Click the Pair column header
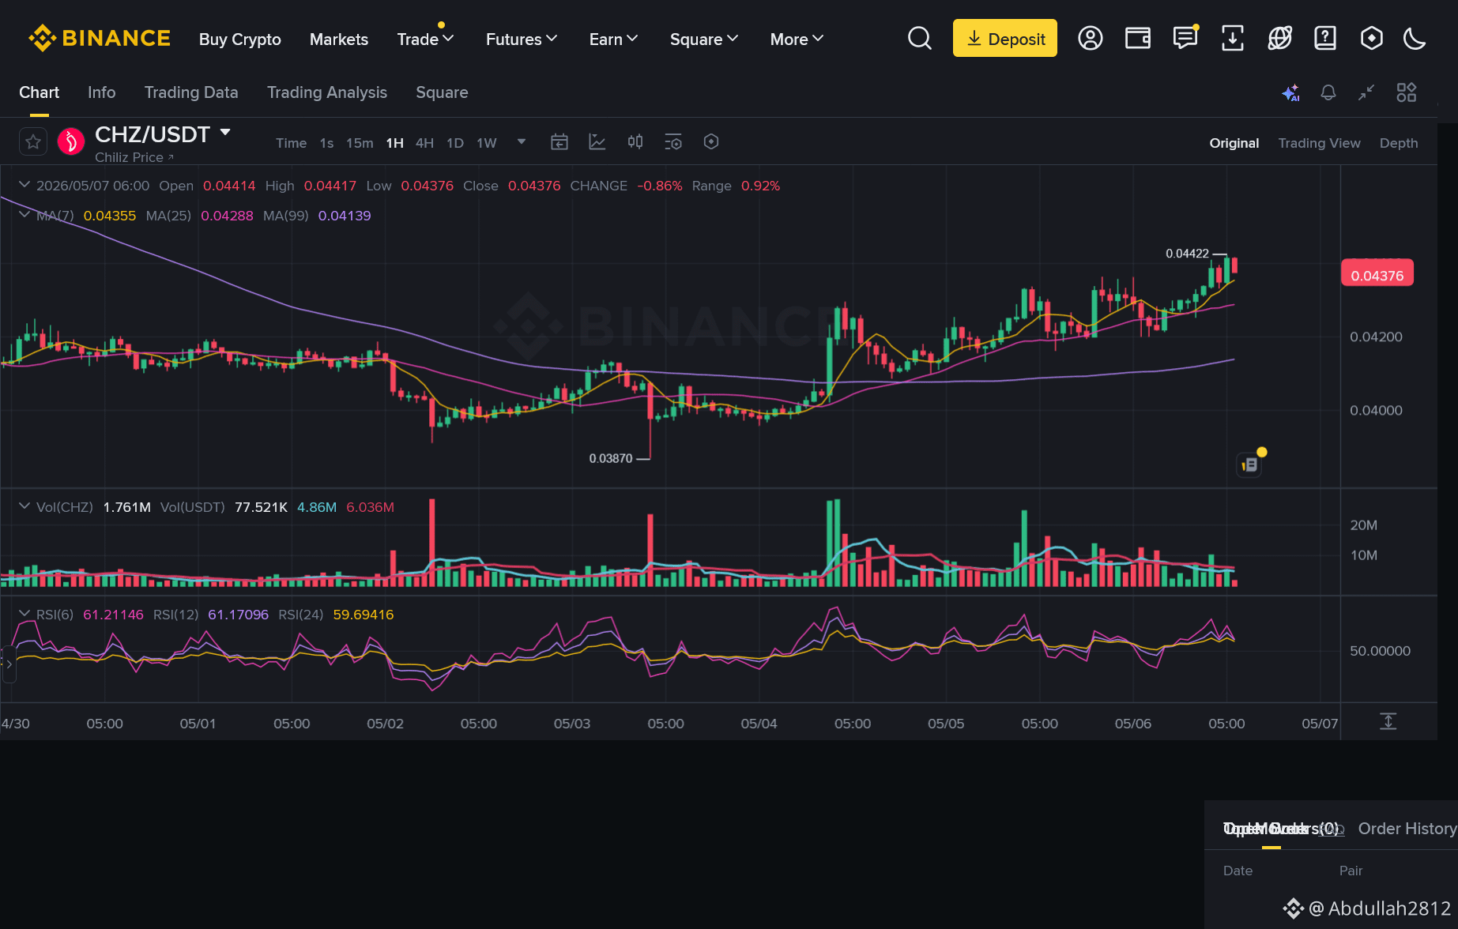The image size is (1458, 929). click(1351, 871)
